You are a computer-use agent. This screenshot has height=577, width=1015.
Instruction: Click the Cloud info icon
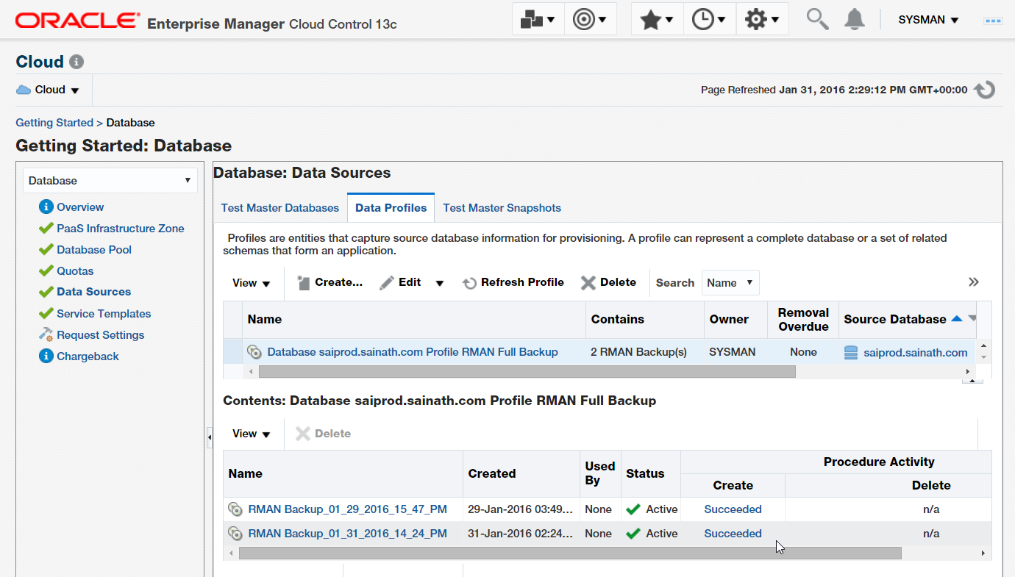pyautogui.click(x=76, y=62)
